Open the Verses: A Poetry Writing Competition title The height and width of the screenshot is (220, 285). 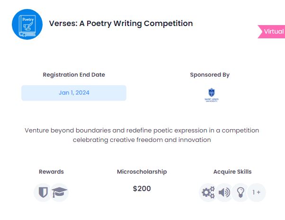tap(121, 24)
